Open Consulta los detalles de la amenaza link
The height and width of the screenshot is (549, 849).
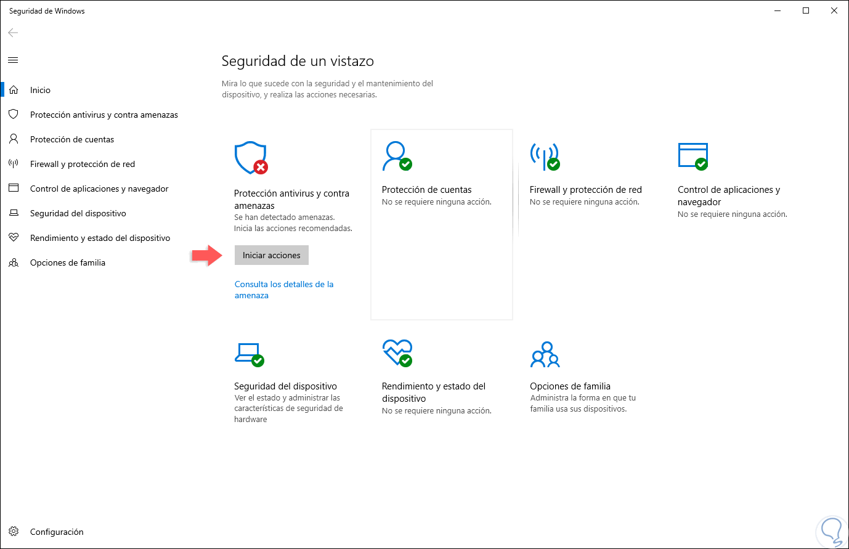[x=284, y=289]
